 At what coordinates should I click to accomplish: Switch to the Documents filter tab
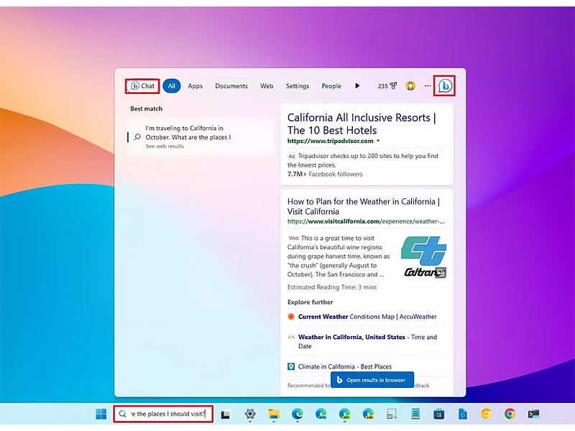click(231, 86)
